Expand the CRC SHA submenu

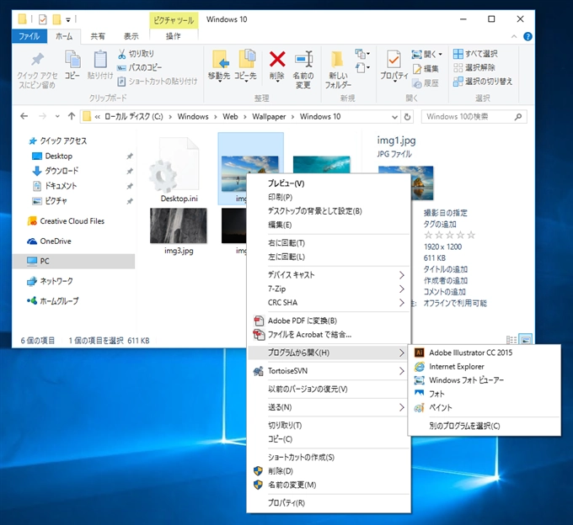(329, 303)
